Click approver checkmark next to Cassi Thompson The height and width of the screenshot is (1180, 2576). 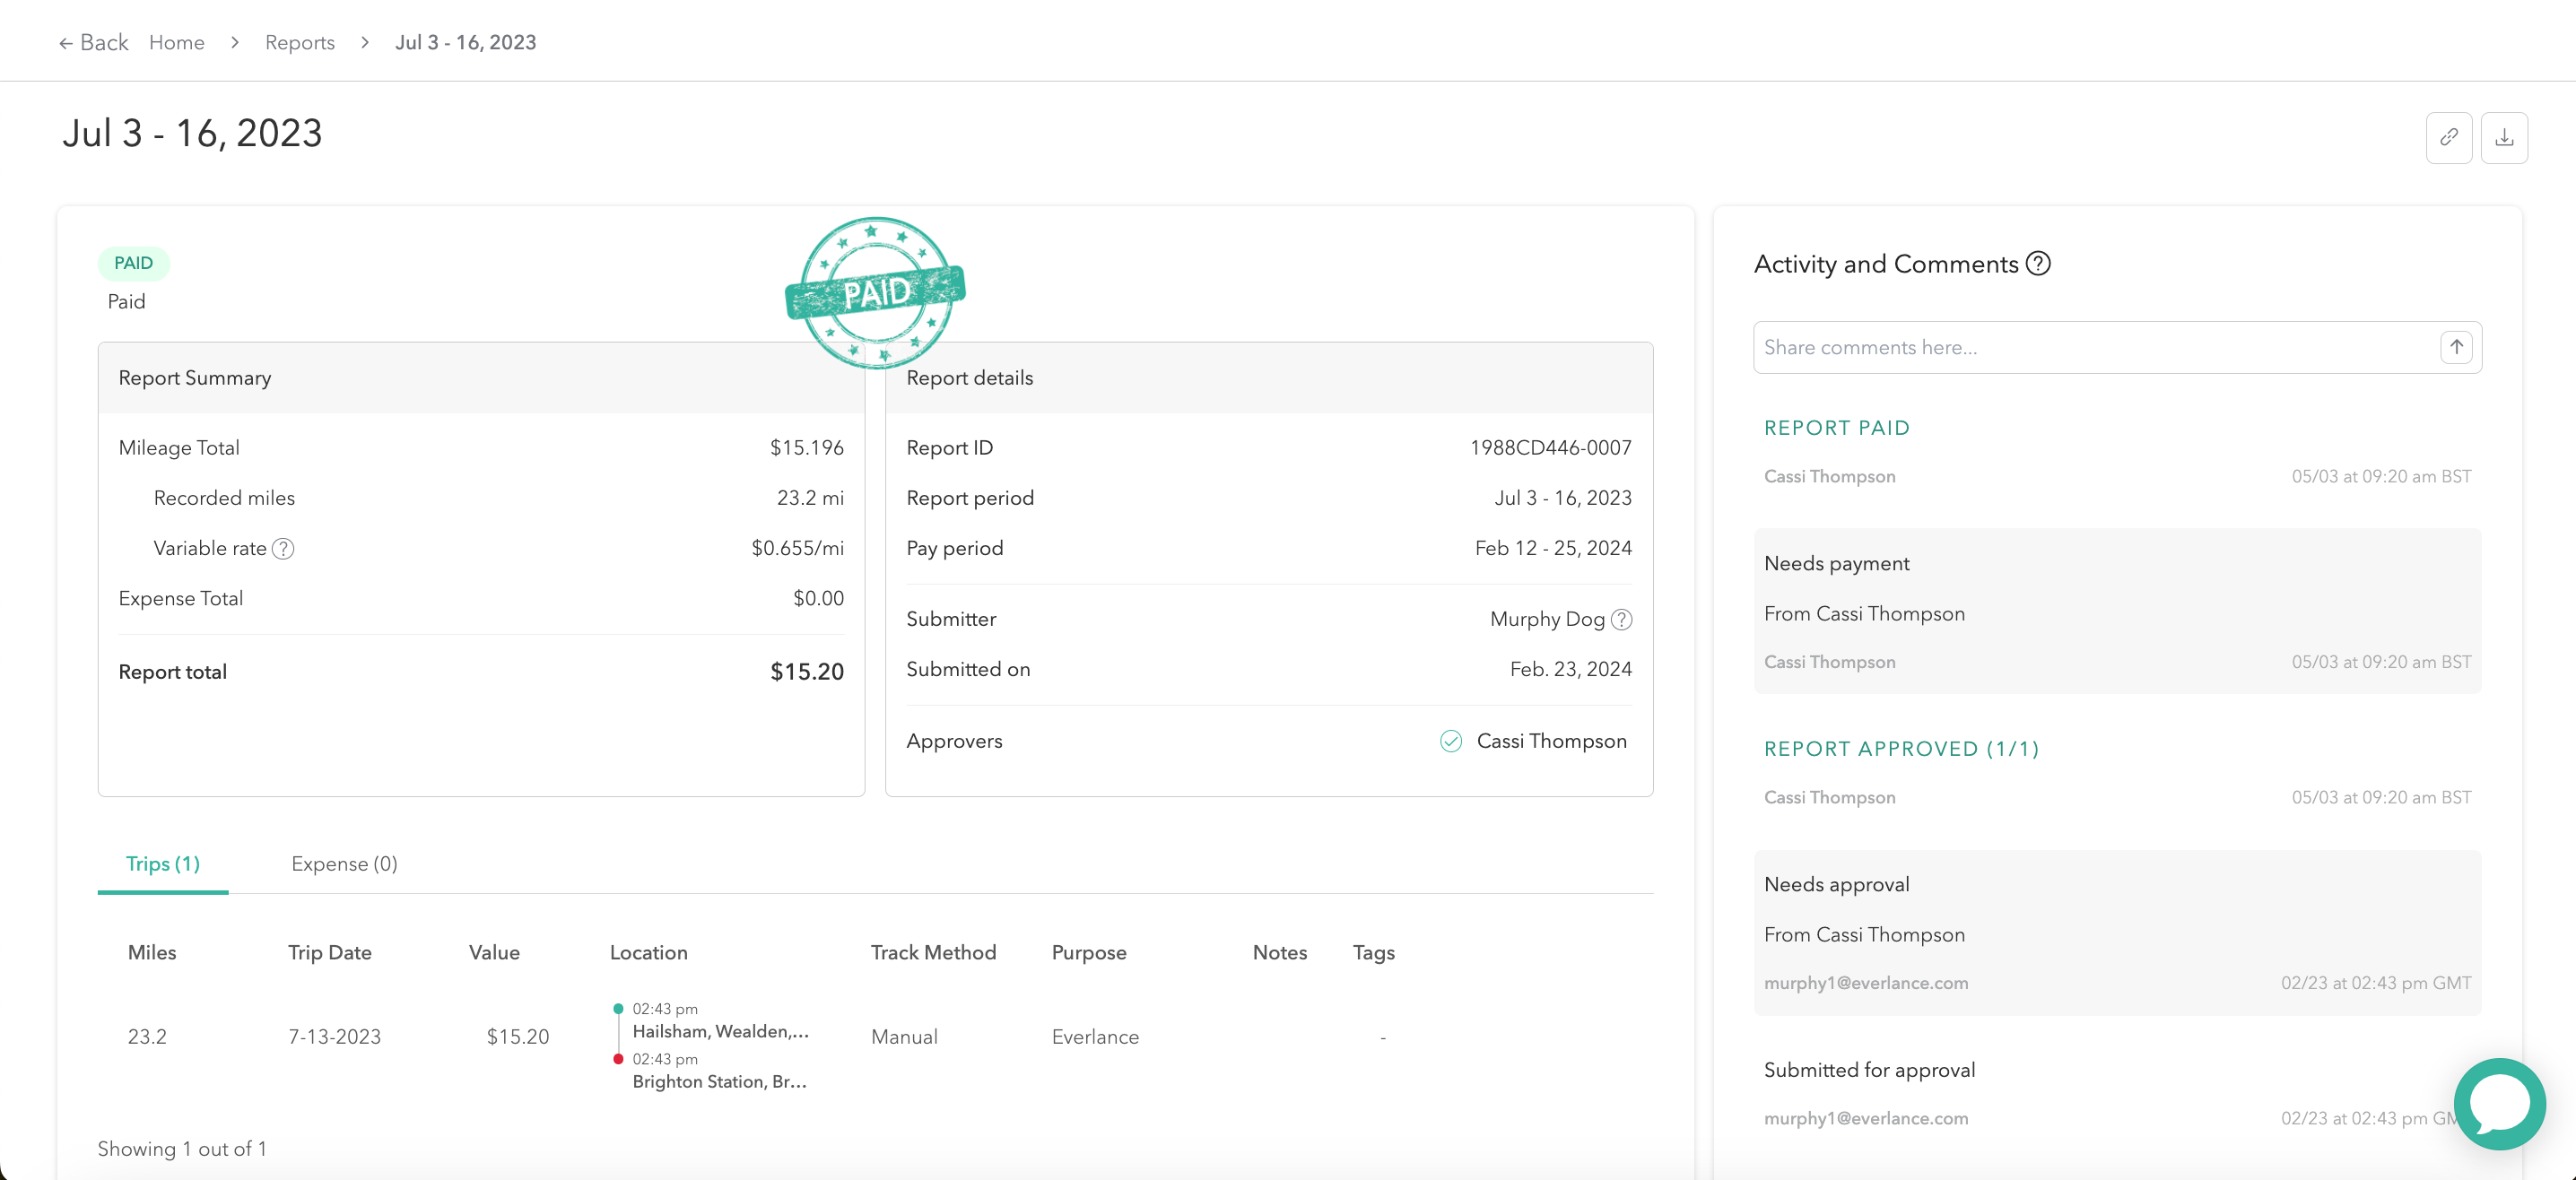[x=1450, y=741]
